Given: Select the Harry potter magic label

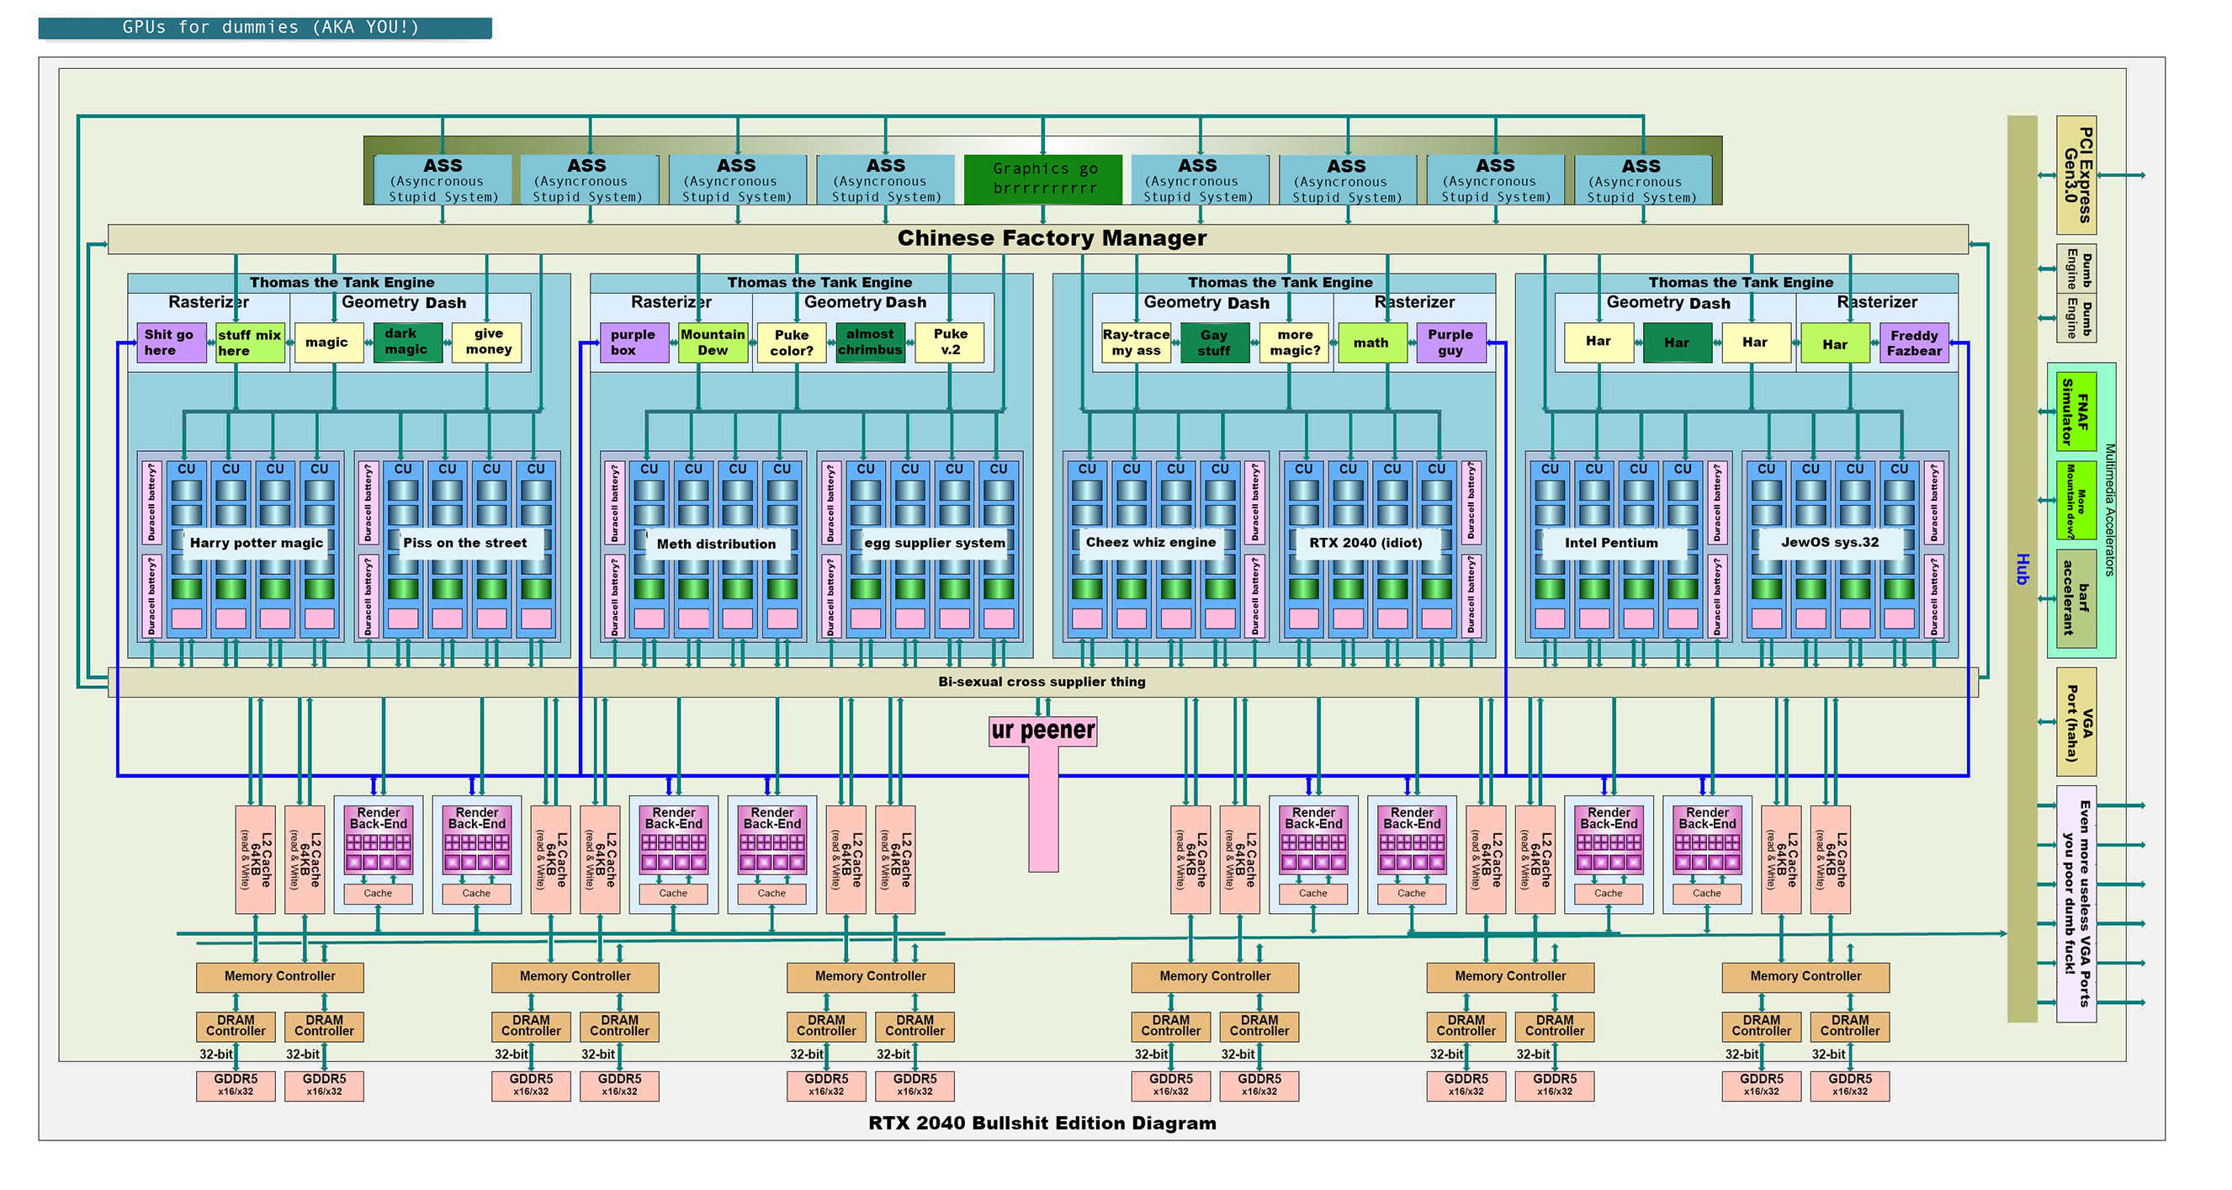Looking at the screenshot, I should click(256, 543).
